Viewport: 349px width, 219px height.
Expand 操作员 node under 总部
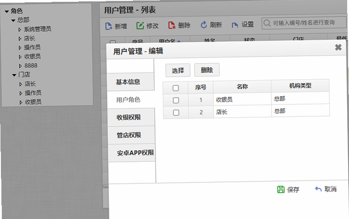(20, 48)
